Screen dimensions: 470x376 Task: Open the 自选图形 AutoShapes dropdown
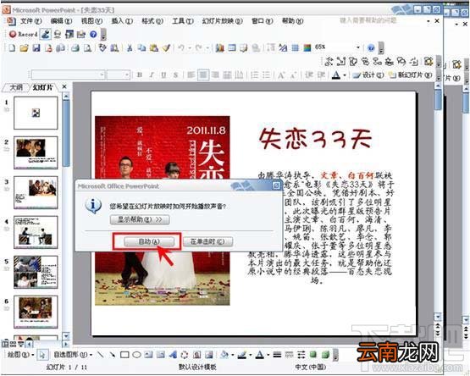point(73,355)
